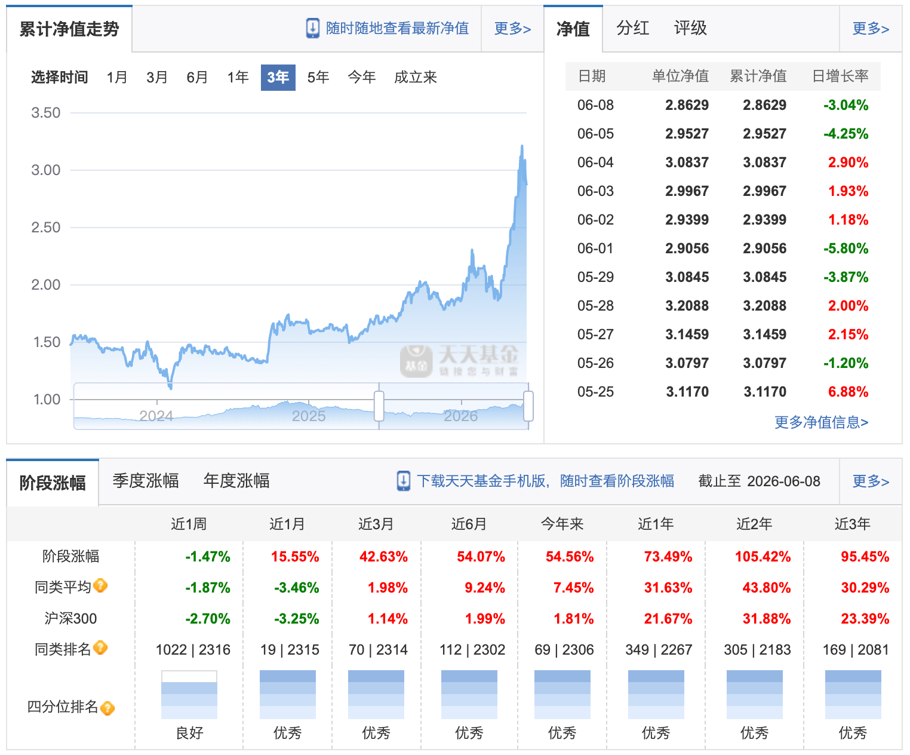Viewport: 910px width, 755px height.
Task: Click the 累计净值 column header
Action: point(758,76)
